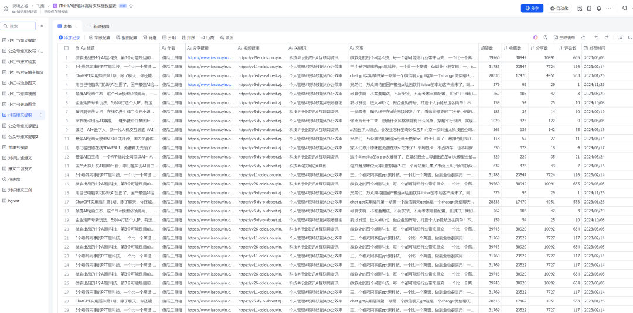Open the record history clock icon
The image size is (633, 313).
click(546, 37)
